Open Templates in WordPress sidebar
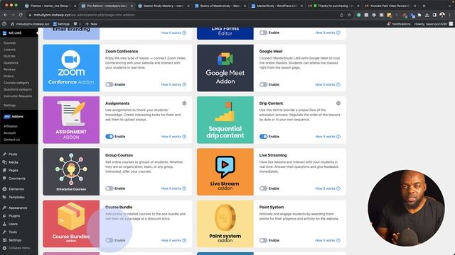The width and height of the screenshot is (455, 255). pos(16,197)
